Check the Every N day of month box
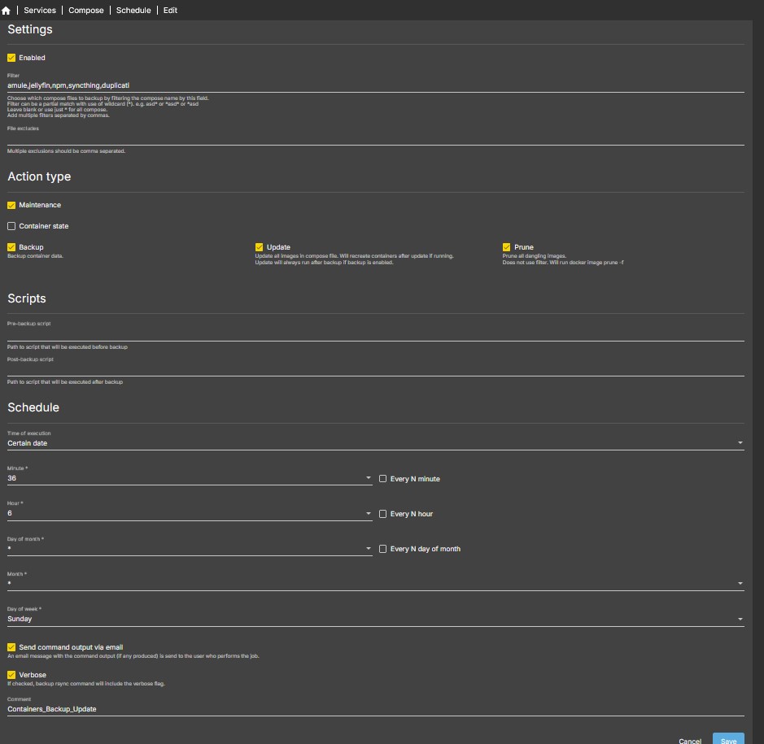Viewport: 764px width, 744px height. [383, 549]
